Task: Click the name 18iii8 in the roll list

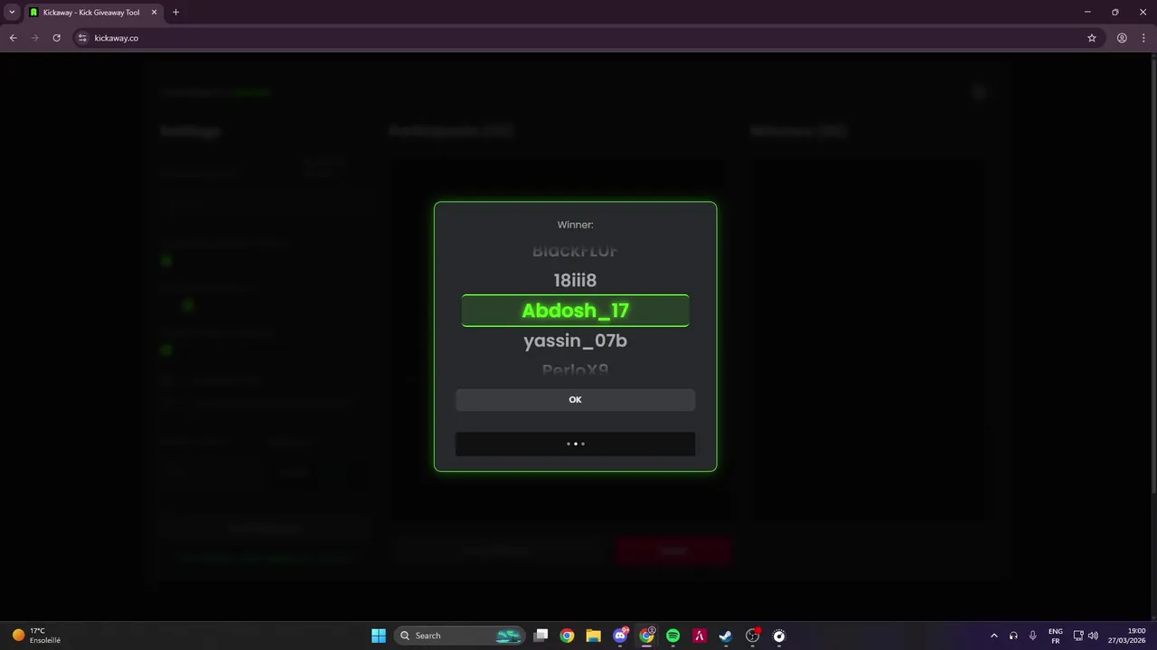Action: [x=575, y=280]
